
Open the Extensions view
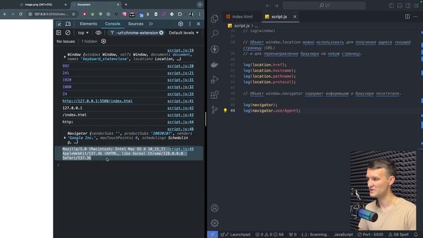tap(215, 95)
